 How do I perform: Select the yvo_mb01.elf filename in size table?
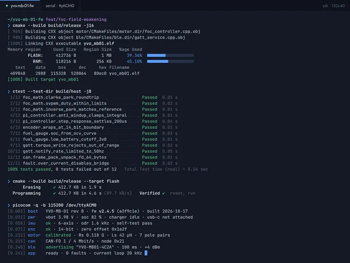tap(124, 73)
